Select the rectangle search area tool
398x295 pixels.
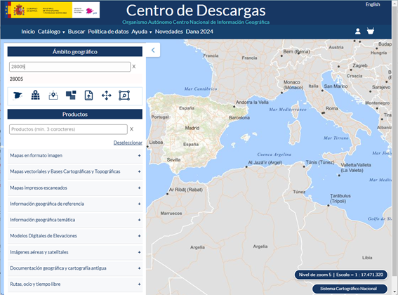pos(124,96)
